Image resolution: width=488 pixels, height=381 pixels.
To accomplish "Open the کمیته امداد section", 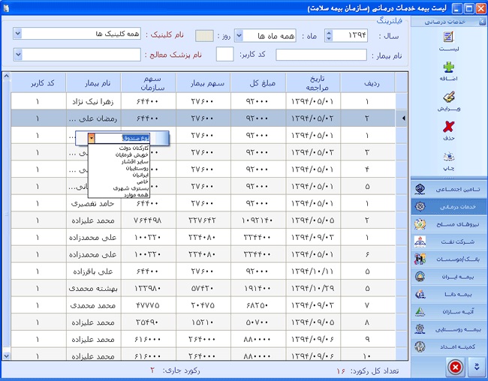I will 449,346.
